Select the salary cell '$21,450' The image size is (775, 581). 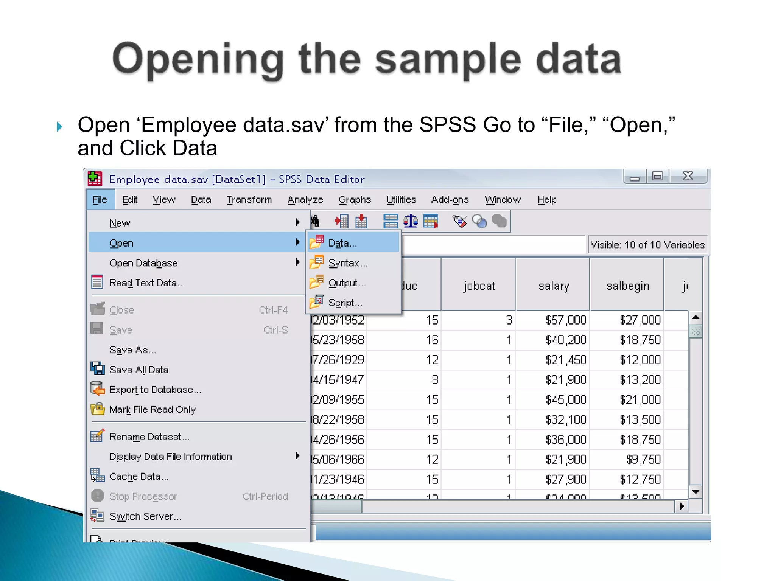(553, 360)
